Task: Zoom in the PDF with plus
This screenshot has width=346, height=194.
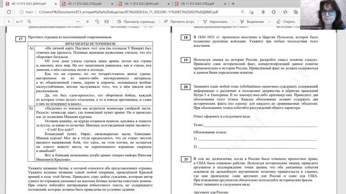Action: (x=88, y=22)
